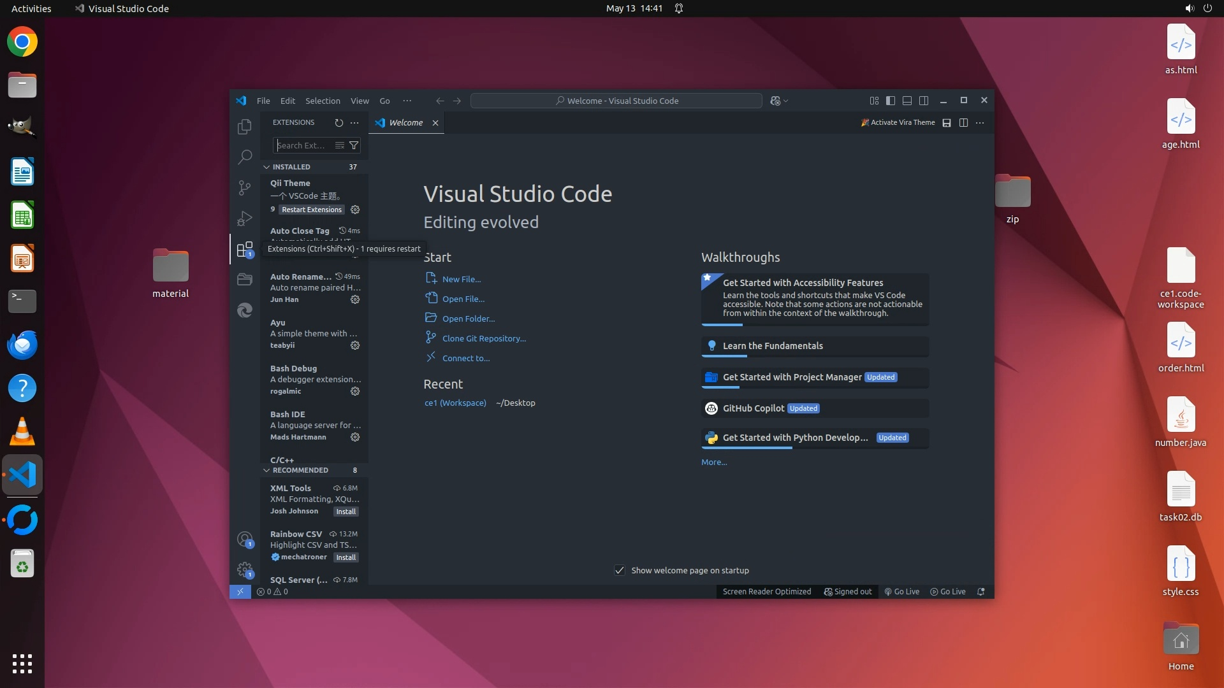Open Source Control view
This screenshot has width=1224, height=688.
tap(245, 187)
